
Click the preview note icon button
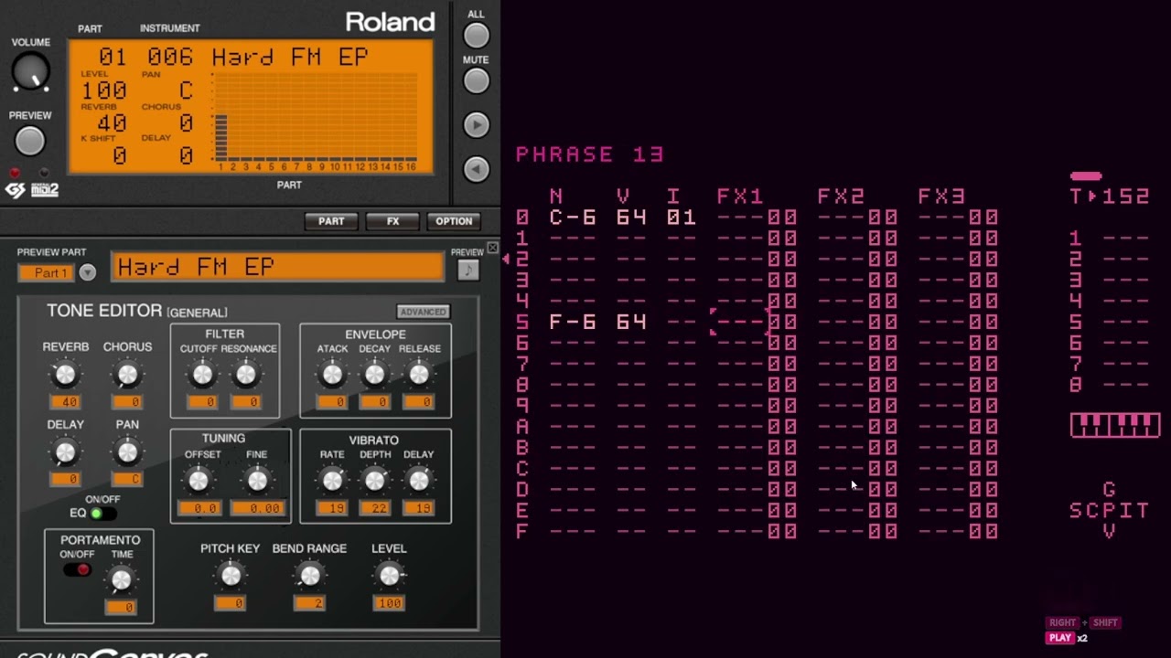(x=468, y=270)
